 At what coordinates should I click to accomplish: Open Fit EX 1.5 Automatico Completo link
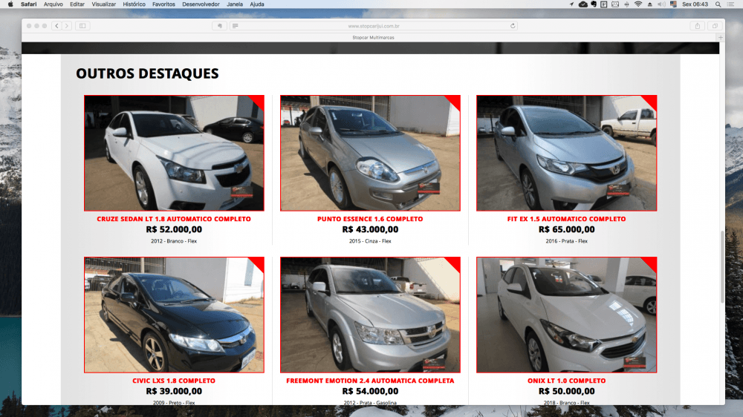click(x=566, y=219)
